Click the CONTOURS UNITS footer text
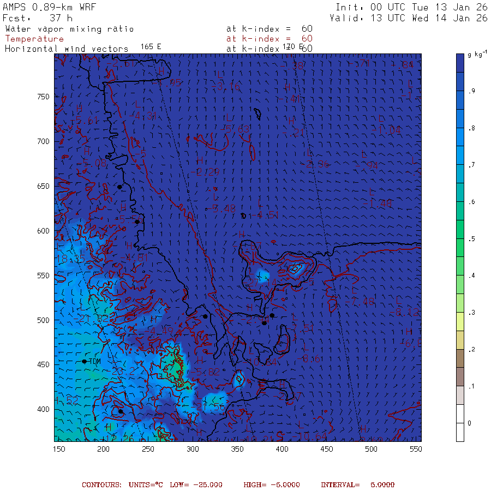The image size is (491, 491). click(x=122, y=485)
